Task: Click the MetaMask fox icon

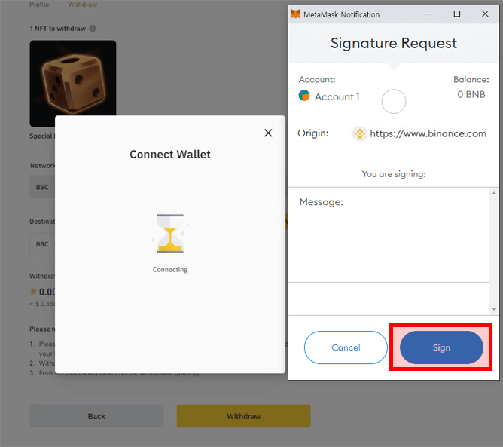Action: 295,14
